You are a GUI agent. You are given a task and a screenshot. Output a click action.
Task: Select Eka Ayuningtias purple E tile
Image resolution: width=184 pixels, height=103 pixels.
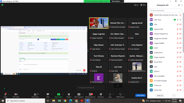click(99, 78)
